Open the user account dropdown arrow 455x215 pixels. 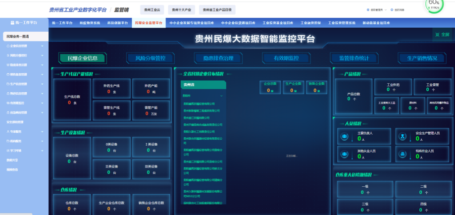click(x=385, y=9)
